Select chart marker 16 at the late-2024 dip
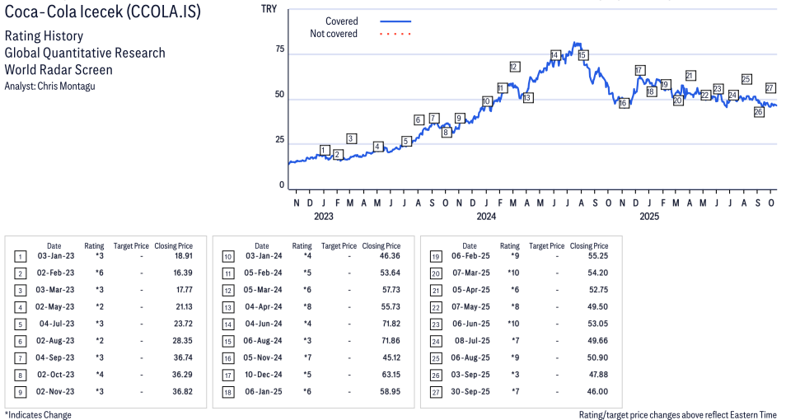Image resolution: width=786 pixels, height=420 pixels. tap(624, 103)
